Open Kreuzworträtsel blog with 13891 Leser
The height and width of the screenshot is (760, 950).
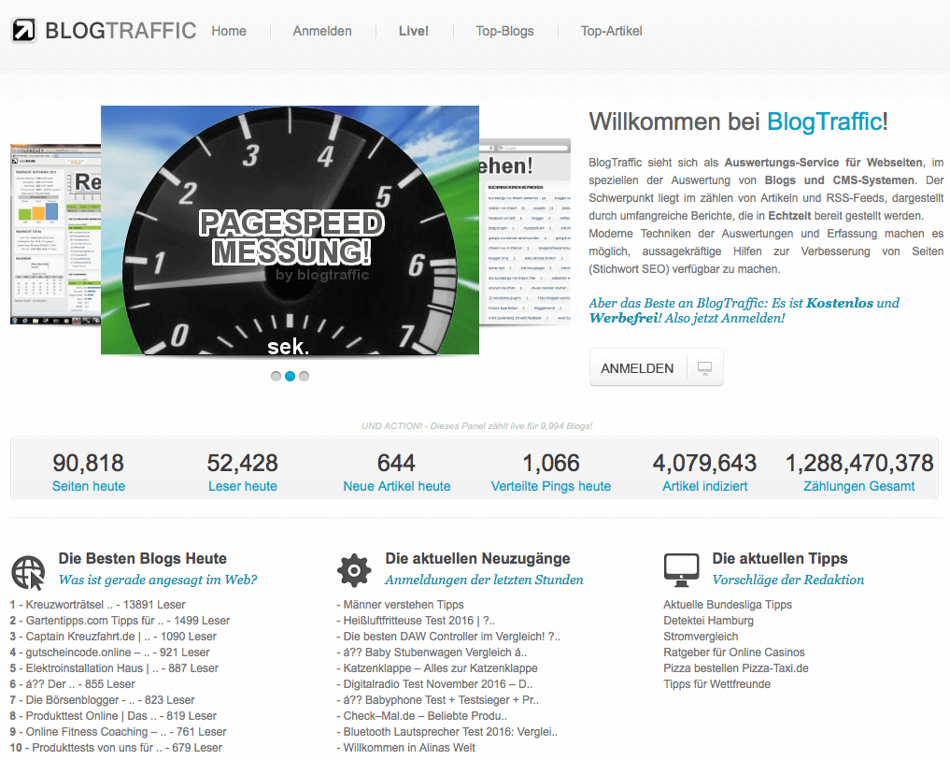click(98, 605)
